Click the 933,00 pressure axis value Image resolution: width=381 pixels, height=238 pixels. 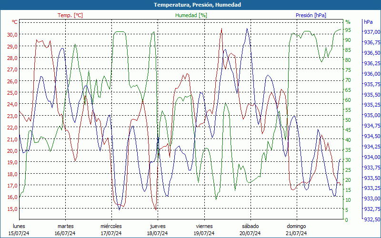(372, 198)
